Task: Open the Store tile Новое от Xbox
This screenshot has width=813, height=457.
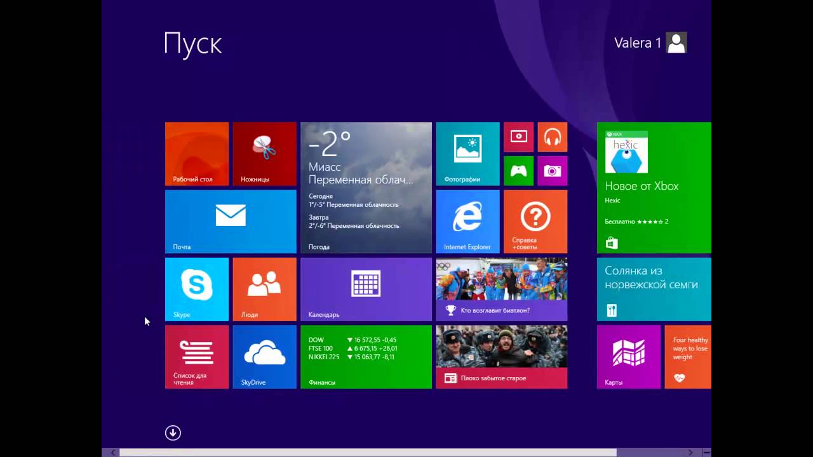Action: click(x=654, y=188)
